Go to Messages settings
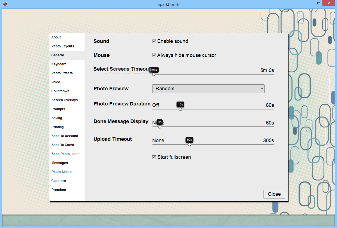The height and width of the screenshot is (228, 337). point(67,163)
